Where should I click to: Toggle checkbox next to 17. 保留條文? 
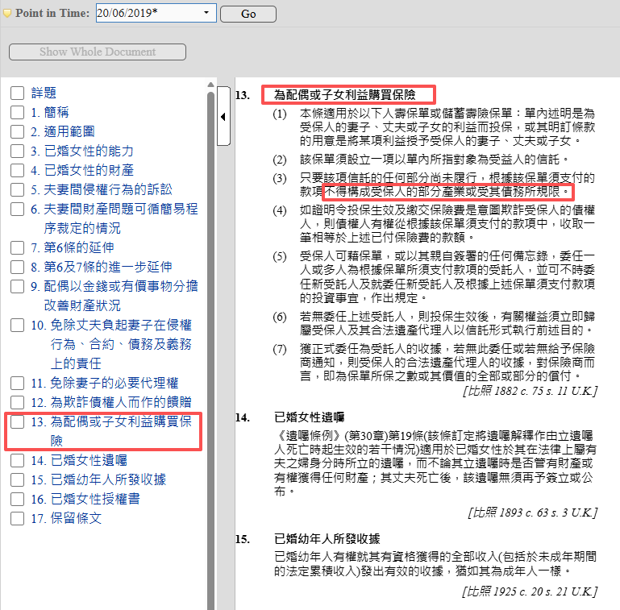17,518
